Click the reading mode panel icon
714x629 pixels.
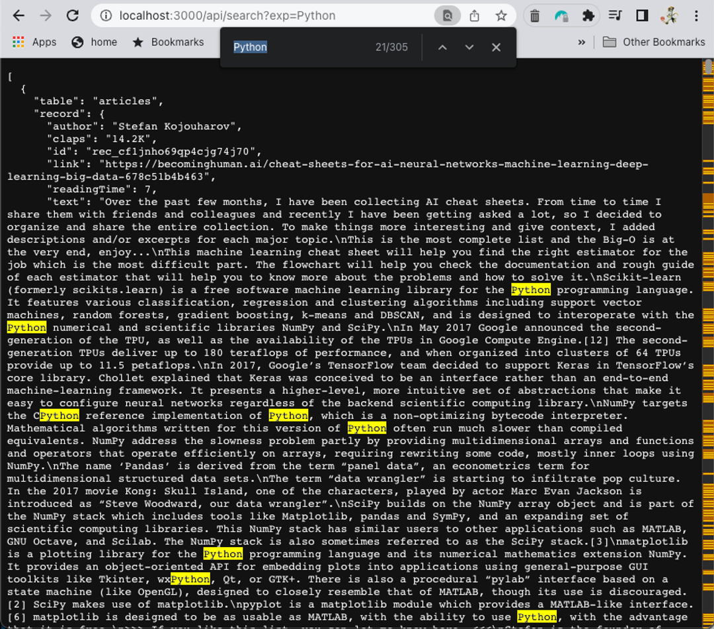642,15
